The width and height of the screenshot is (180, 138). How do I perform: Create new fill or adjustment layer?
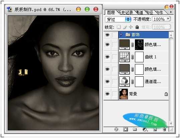pyautogui.click(x=145, y=130)
